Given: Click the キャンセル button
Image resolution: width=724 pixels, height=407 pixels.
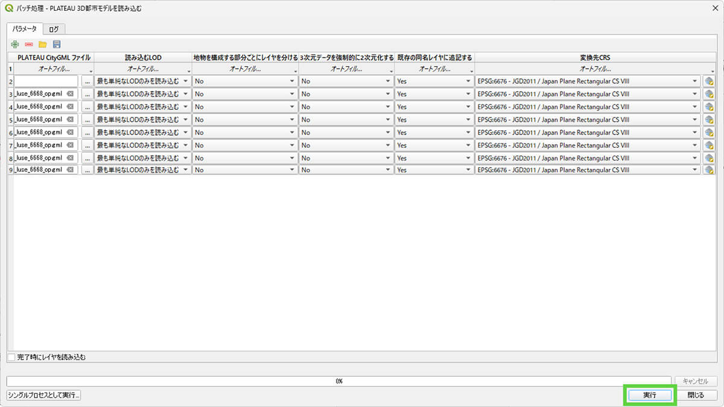Looking at the screenshot, I should [x=696, y=381].
